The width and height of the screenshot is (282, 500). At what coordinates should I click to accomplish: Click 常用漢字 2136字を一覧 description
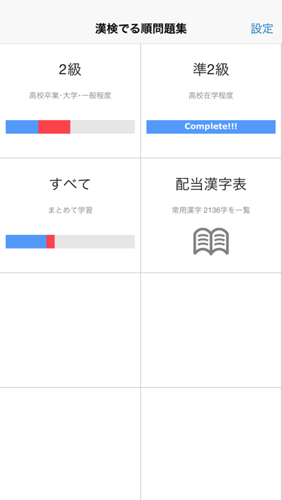[x=211, y=210]
